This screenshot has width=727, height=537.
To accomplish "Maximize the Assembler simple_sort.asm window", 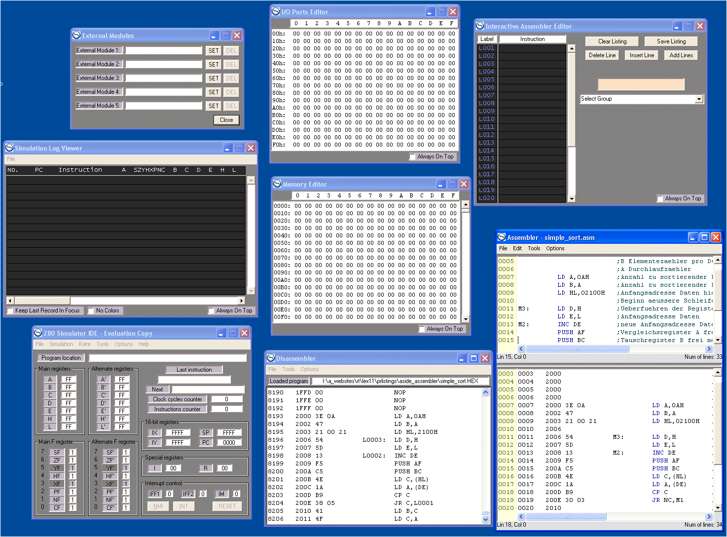I will [704, 237].
